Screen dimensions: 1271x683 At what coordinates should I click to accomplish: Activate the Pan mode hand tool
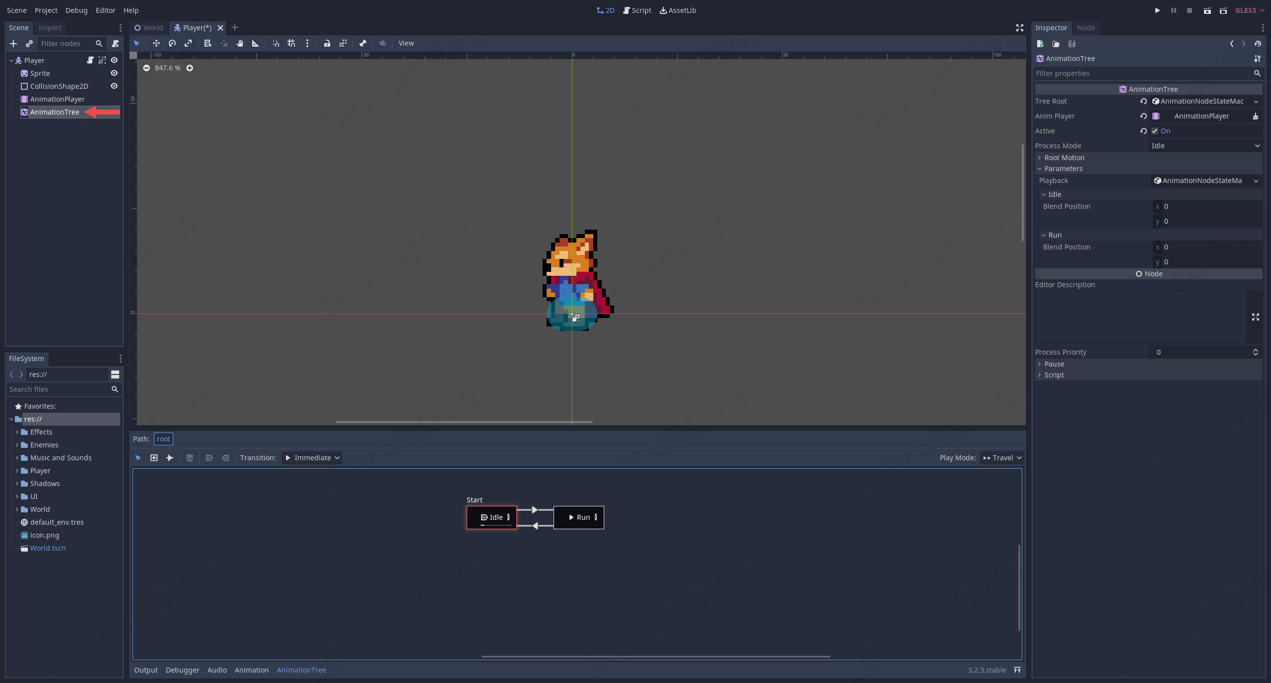pos(240,43)
